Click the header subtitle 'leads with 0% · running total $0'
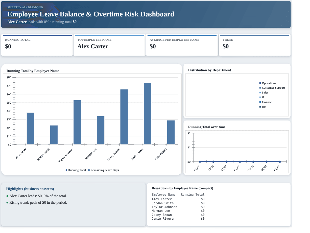Viewport: 310px width, 233px height. tap(52, 22)
